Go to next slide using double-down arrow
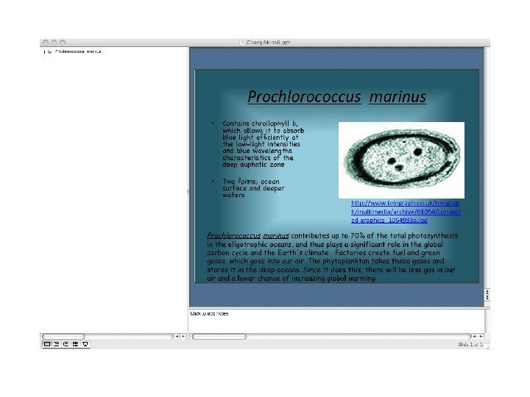 point(487,298)
